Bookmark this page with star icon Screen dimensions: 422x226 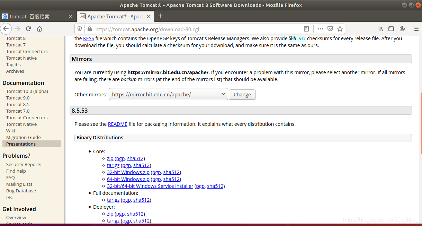pos(340,29)
